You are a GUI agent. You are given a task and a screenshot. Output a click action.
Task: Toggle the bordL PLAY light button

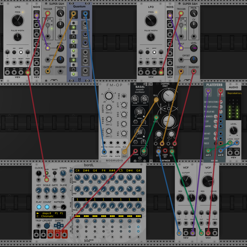[x=39, y=207]
